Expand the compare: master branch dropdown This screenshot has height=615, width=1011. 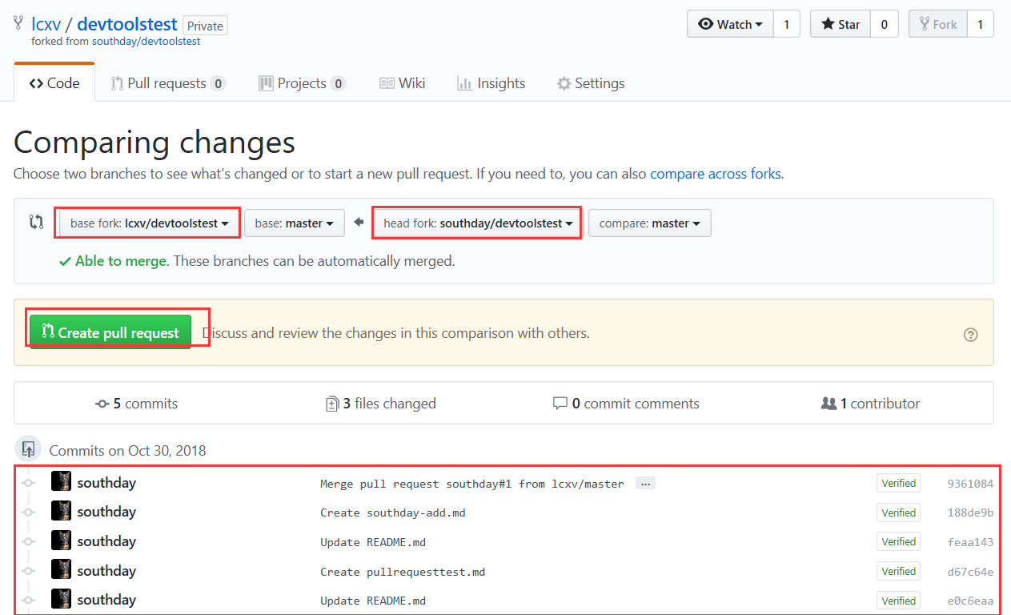[x=649, y=223]
